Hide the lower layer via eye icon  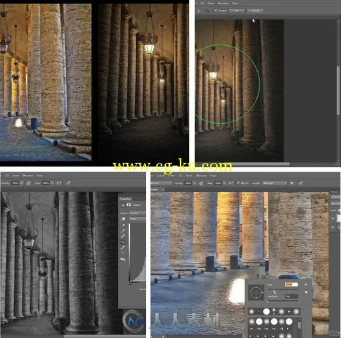(332, 228)
